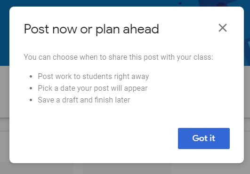Click the word 'ahead' in the dialog title
The width and height of the screenshot is (250, 174).
click(x=141, y=29)
